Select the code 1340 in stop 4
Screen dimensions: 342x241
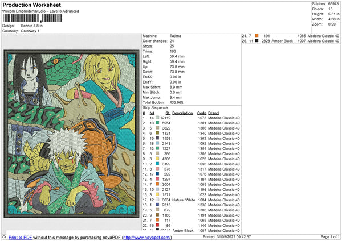pyautogui.click(x=202, y=134)
